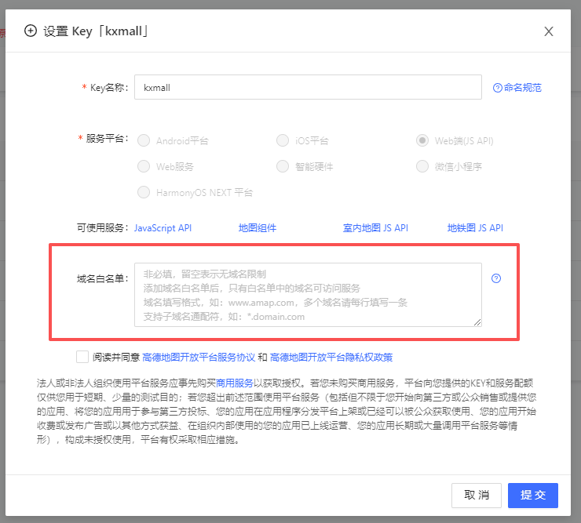Screen dimensions: 581x523
Task: Select the Web服务 radio button
Action: point(144,166)
